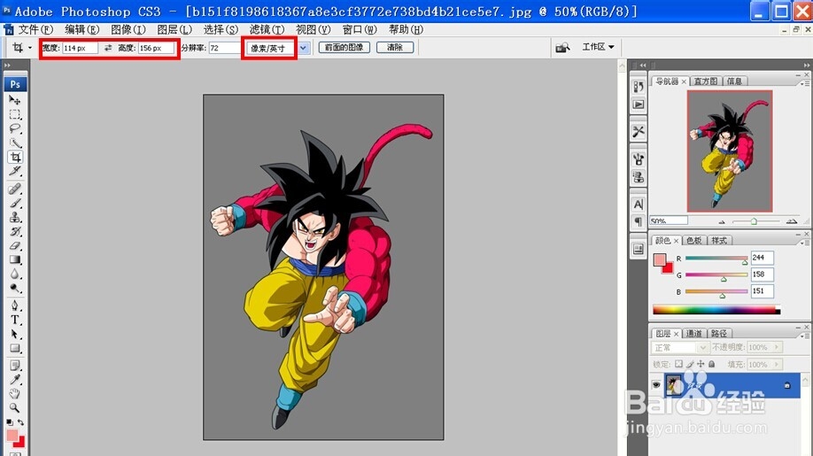Open the Tool Presets panel icon

pos(639,132)
